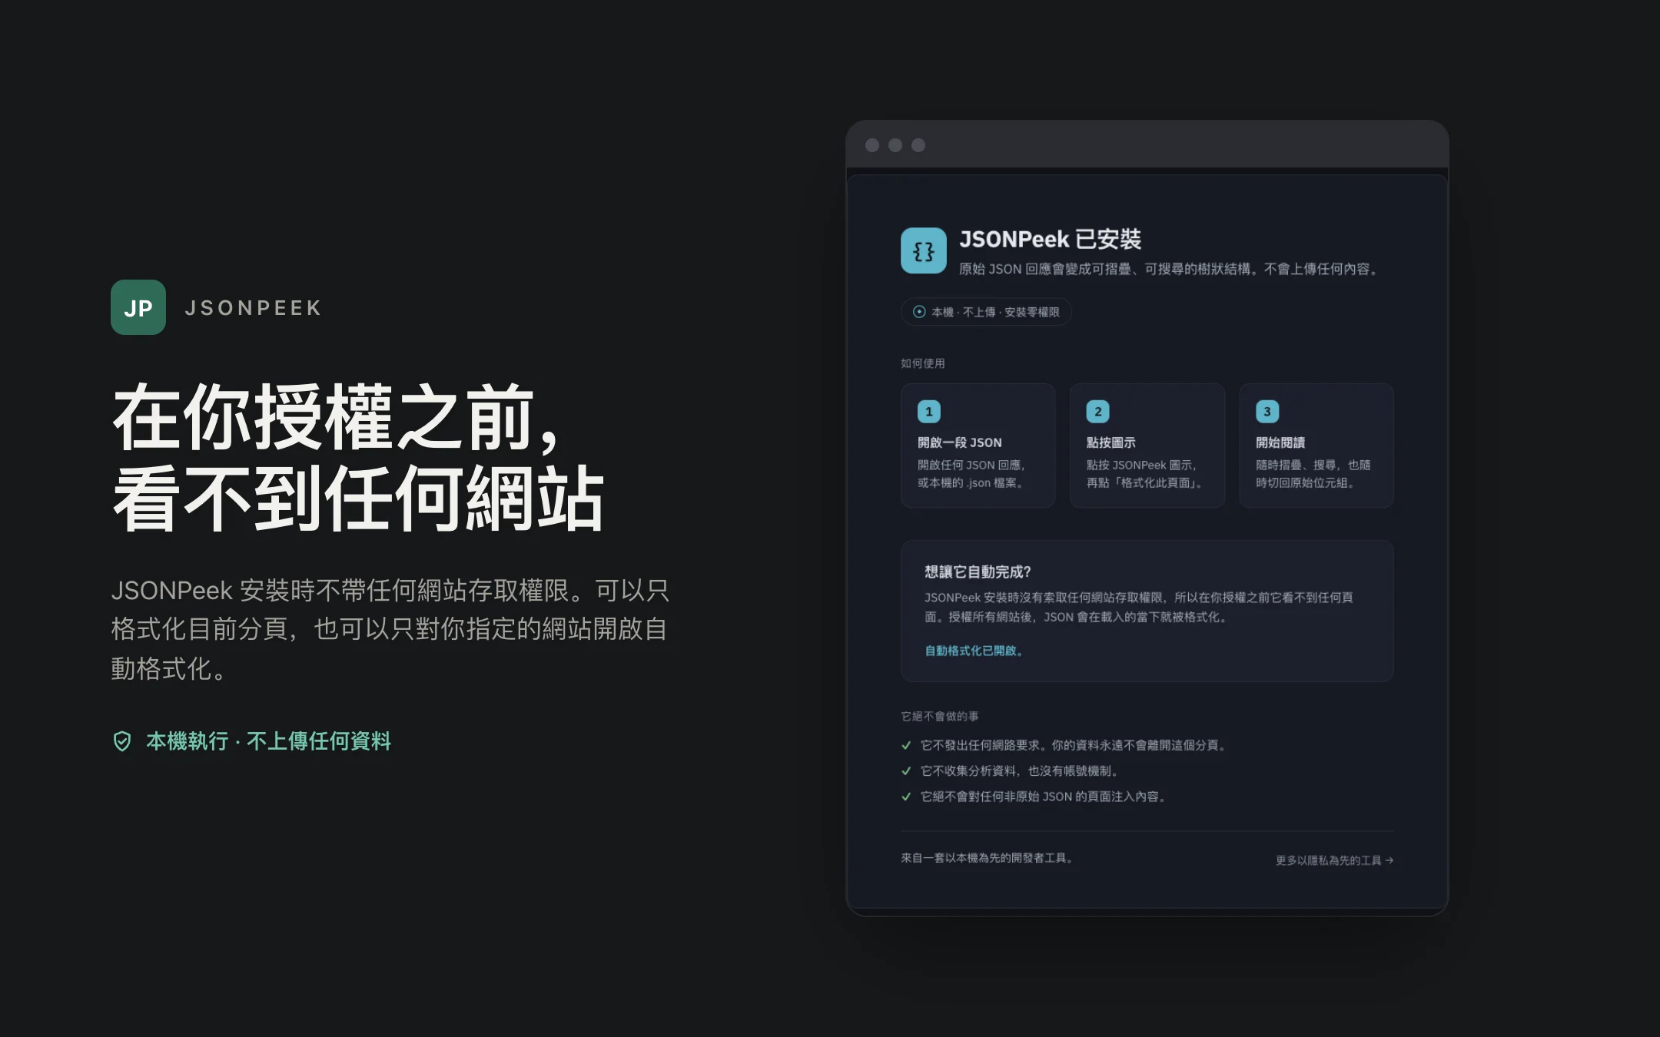Click the 本機執行 · 不上傳任何資料 label
The height and width of the screenshot is (1037, 1660).
269,741
